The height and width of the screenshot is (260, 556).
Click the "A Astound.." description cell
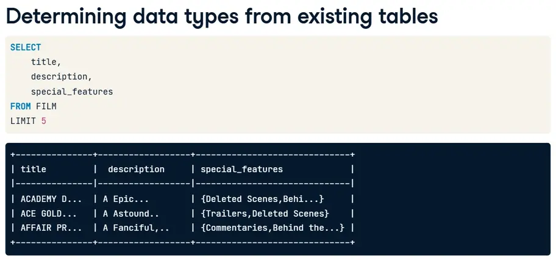tap(130, 213)
